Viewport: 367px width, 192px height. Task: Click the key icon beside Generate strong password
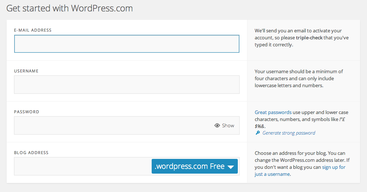tap(258, 133)
